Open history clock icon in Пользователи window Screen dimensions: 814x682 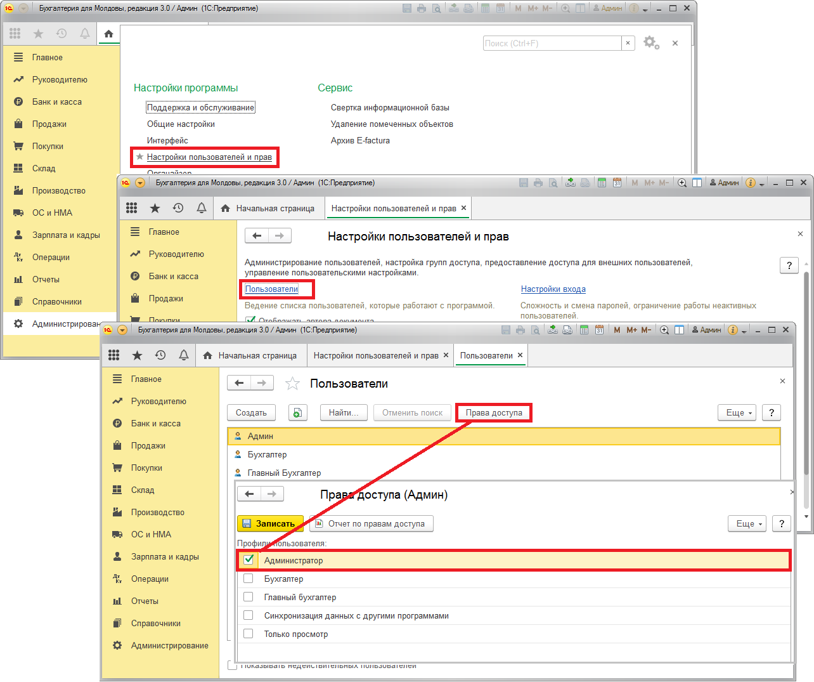point(160,355)
